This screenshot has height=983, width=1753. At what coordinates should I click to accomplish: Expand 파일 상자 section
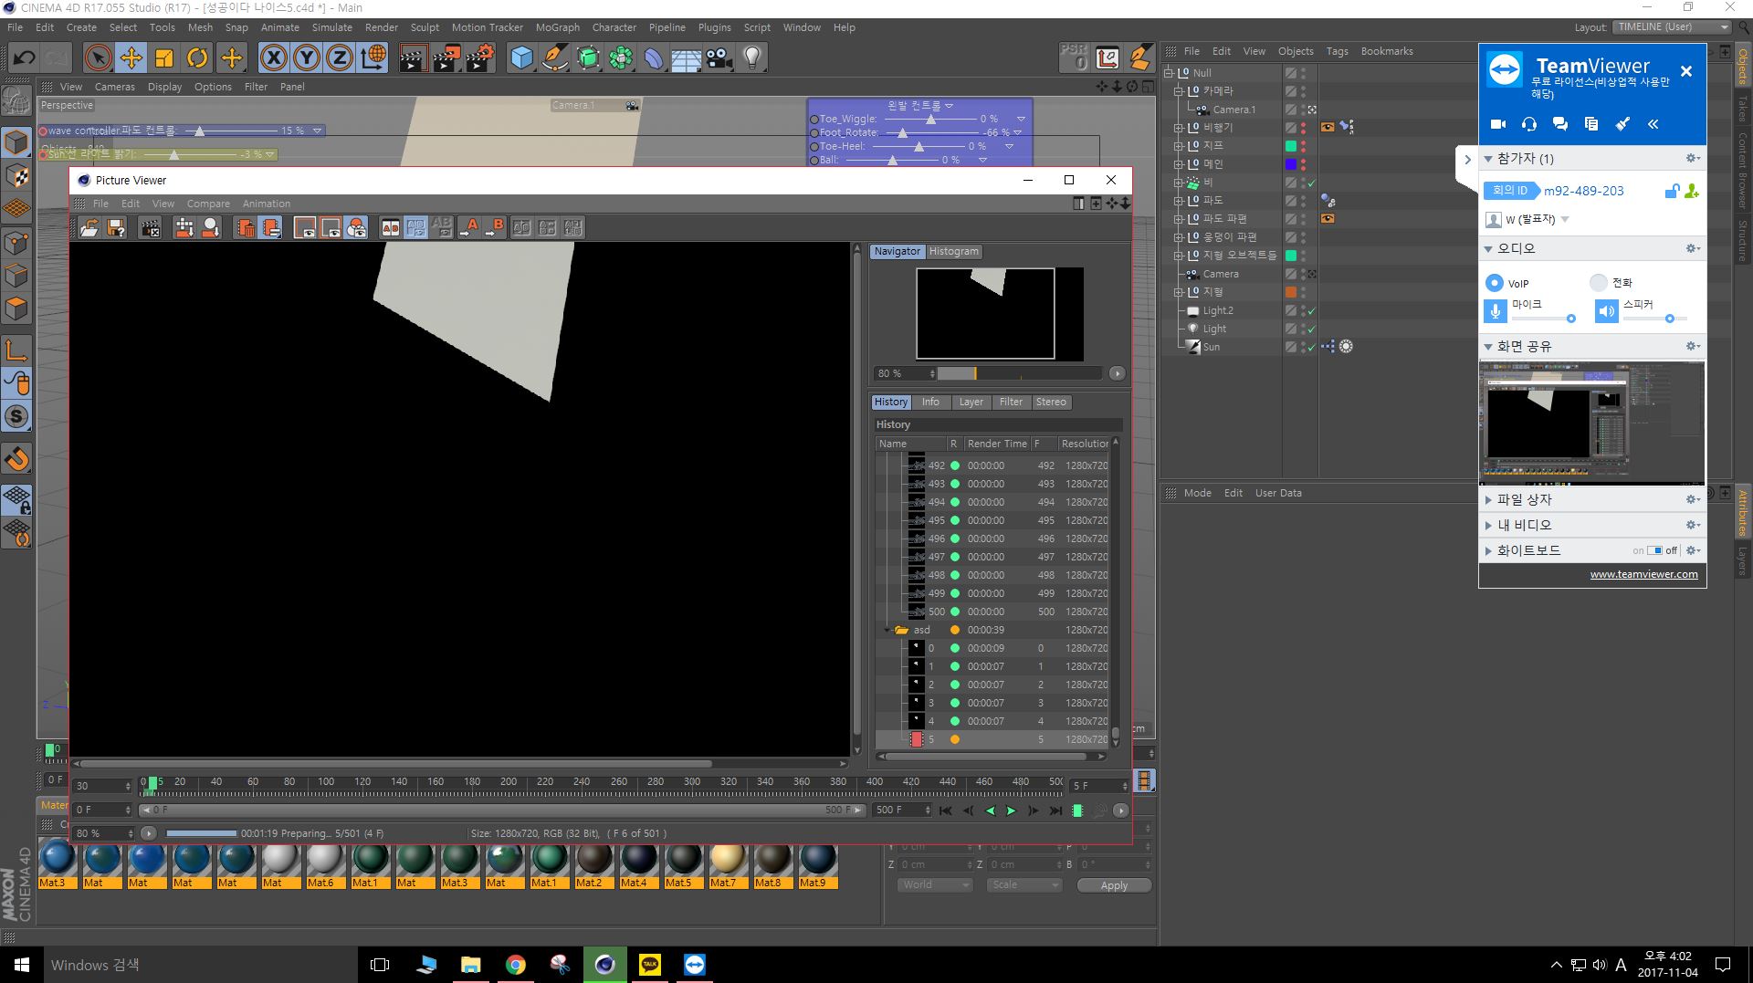tap(1488, 500)
